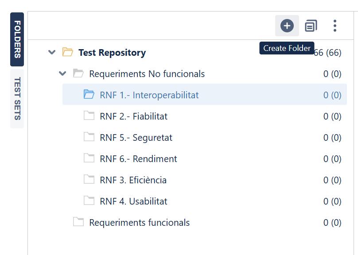
Task: Click the orange Test Repository folder icon
Action: pos(68,52)
